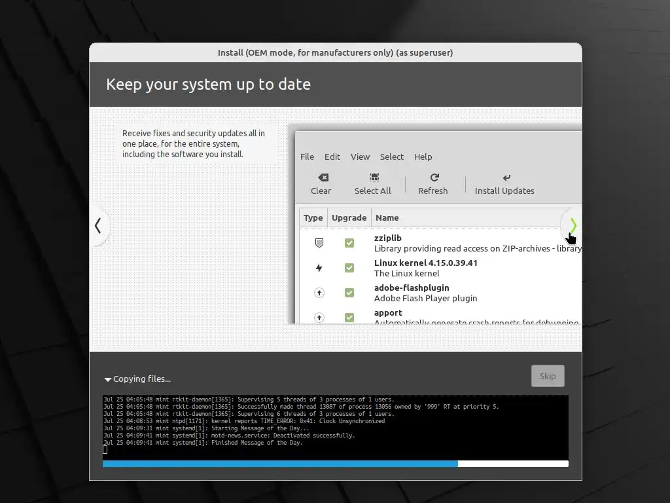Click the shield type icon beside zziplib

(x=319, y=243)
